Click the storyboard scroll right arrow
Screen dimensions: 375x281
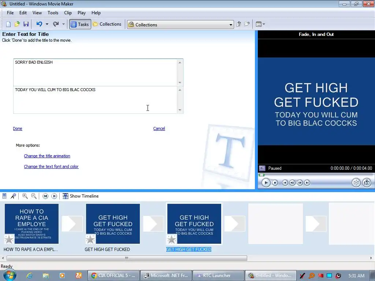pos(371,258)
